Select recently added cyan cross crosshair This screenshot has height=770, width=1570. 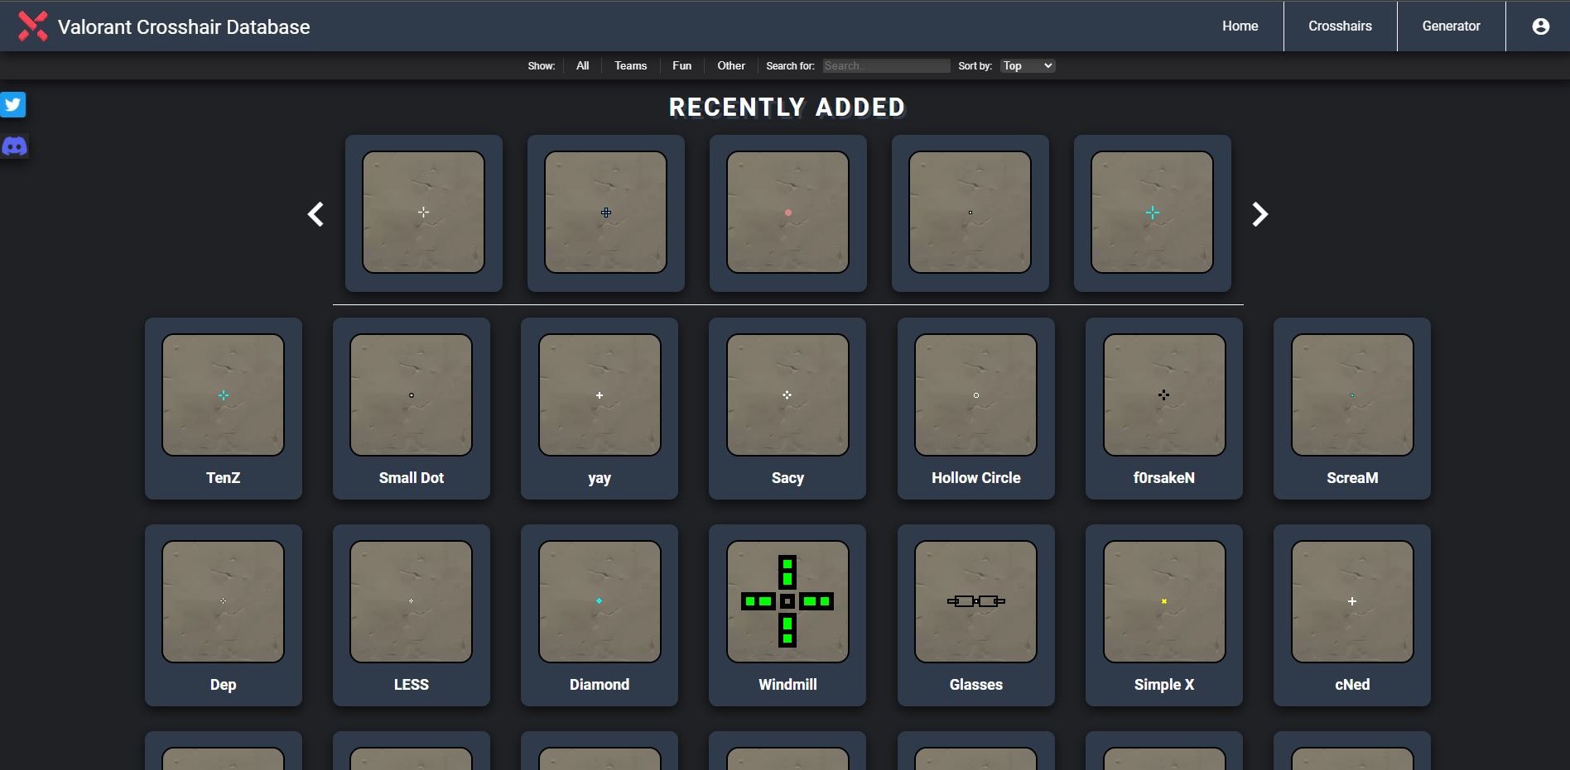1153,213
